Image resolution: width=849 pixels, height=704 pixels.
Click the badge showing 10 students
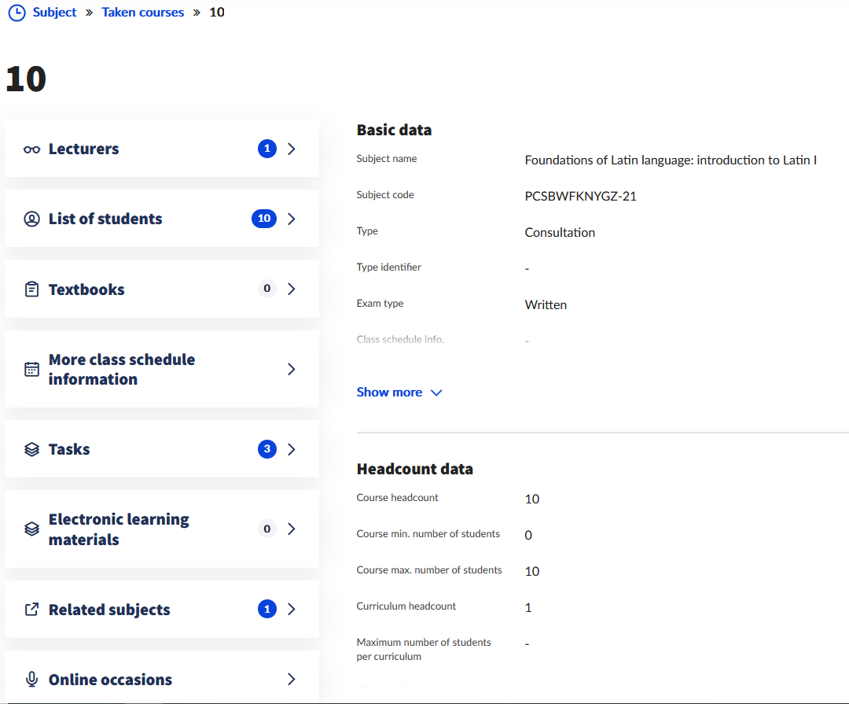coord(264,219)
